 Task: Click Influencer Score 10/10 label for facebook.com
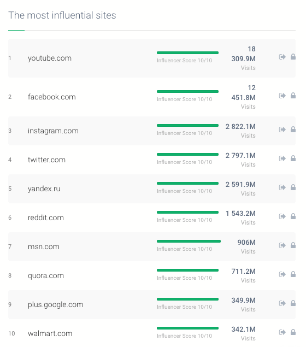point(185,99)
